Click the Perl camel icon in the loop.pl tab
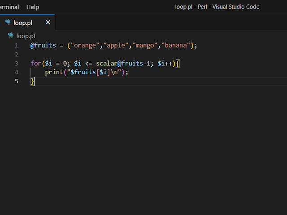287x215 pixels. click(8, 22)
